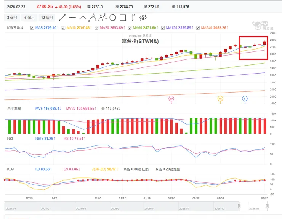Click the MA240 2082.26 label
Image resolution: width=282 pixels, height=219 pixels.
(215, 28)
